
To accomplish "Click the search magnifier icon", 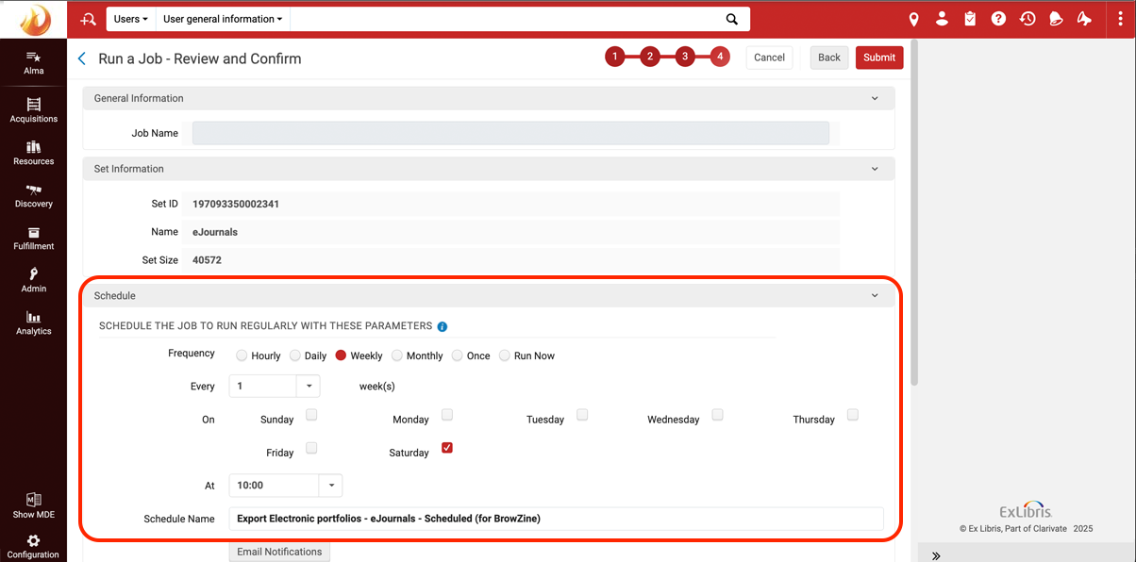I will click(x=731, y=19).
